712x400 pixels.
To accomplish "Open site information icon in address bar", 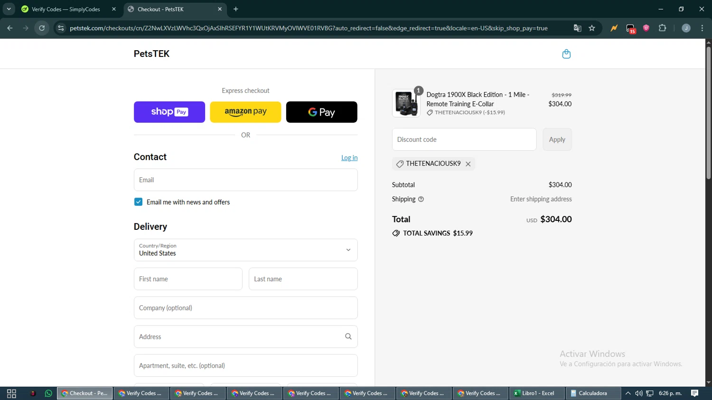I will coord(61,28).
